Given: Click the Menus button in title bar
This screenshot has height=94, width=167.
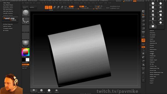Looking at the screenshot, I should coord(135,1).
